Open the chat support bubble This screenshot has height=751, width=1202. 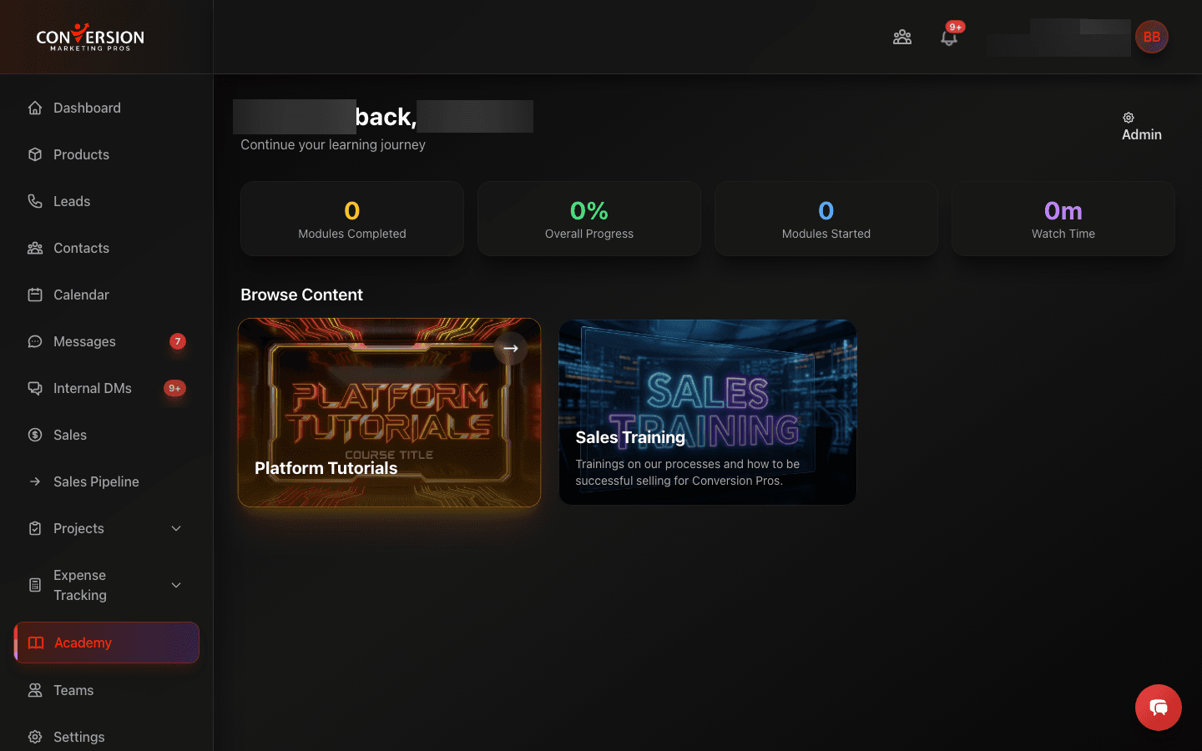1158,708
